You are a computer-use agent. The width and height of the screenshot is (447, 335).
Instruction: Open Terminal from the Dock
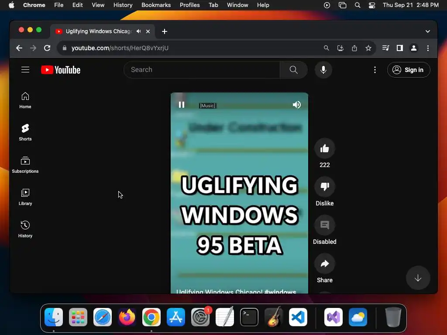[x=249, y=317]
